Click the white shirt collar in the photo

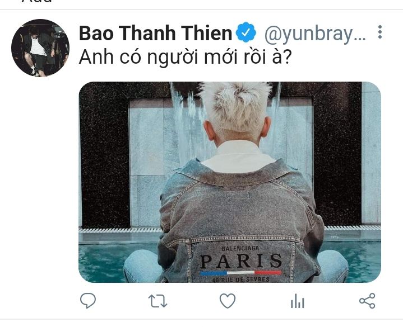tap(238, 157)
